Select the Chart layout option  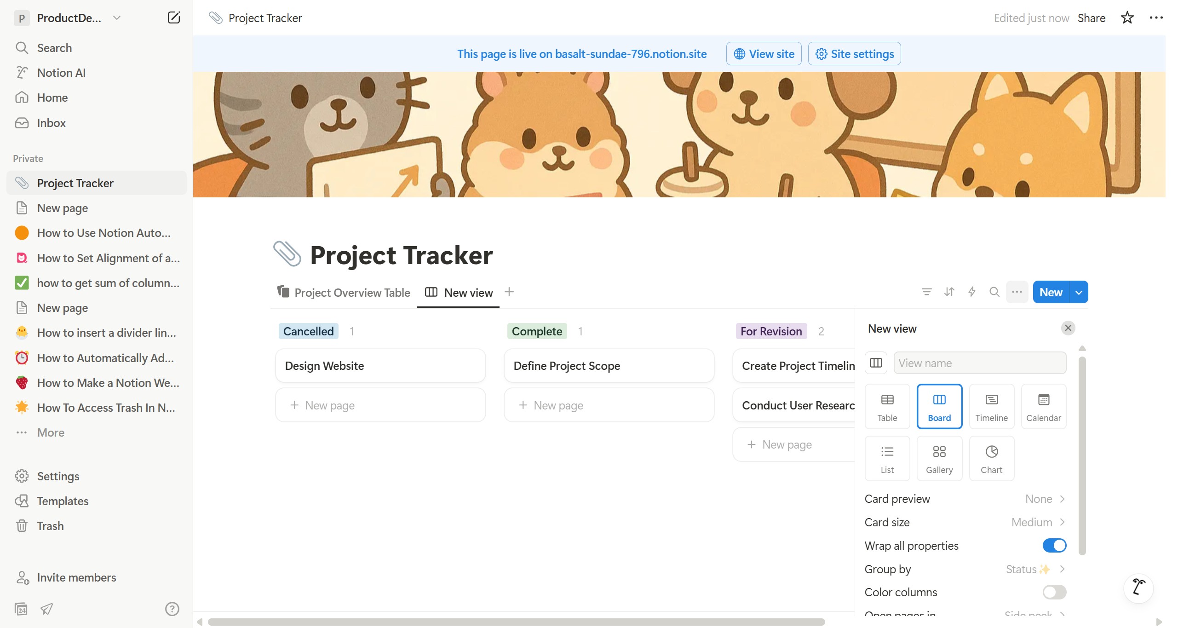pos(991,458)
